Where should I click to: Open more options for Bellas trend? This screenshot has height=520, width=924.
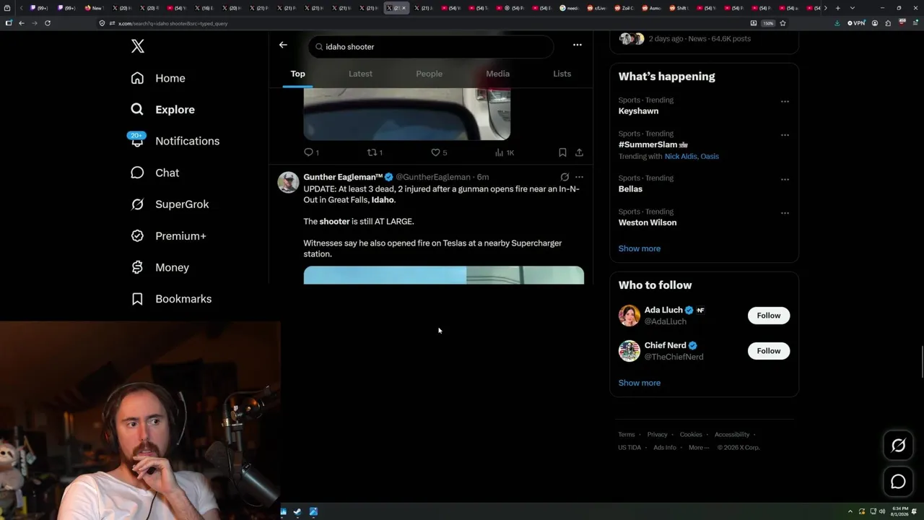coord(785,180)
